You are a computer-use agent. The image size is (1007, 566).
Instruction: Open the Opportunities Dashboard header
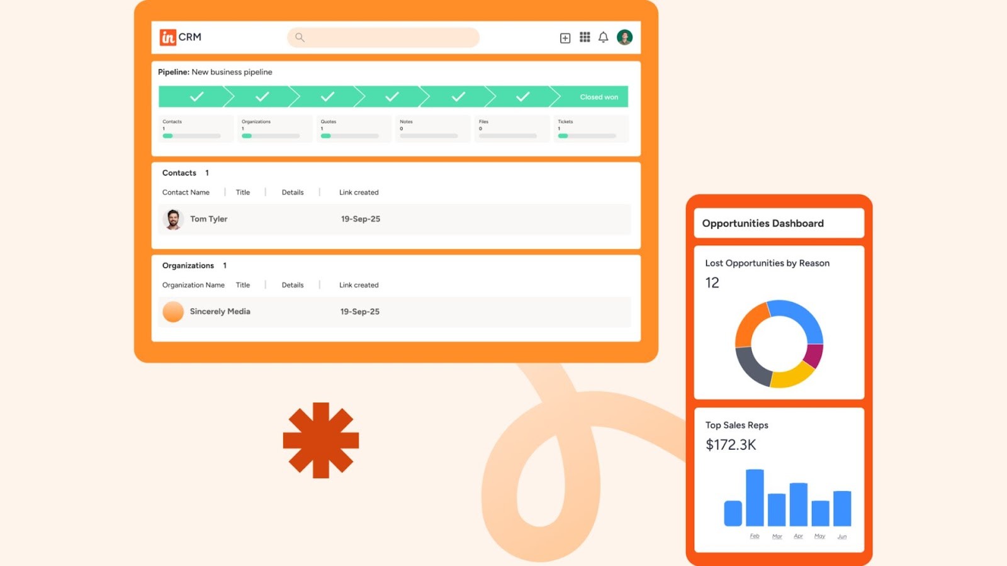click(763, 223)
